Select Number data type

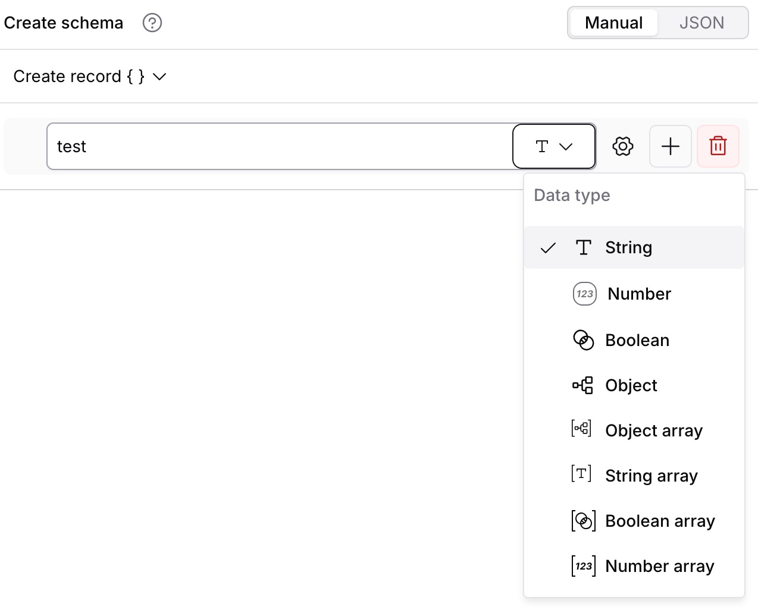tap(634, 294)
